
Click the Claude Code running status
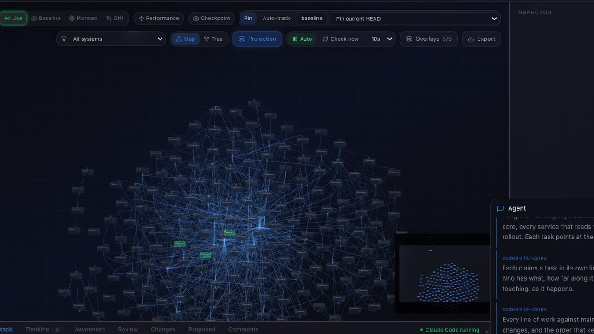(x=450, y=330)
